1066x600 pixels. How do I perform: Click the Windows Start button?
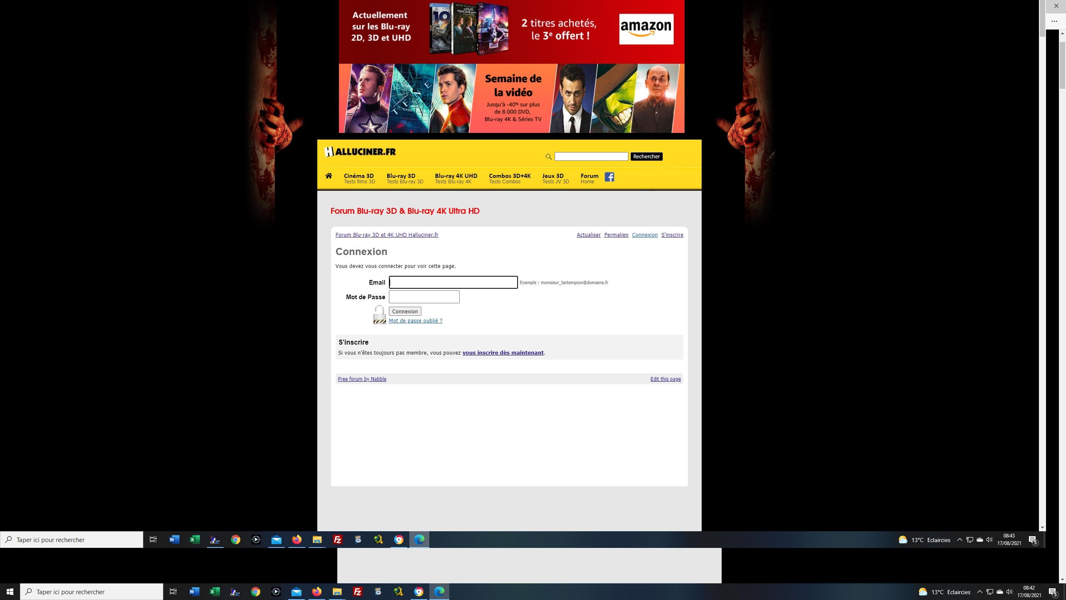[10, 592]
